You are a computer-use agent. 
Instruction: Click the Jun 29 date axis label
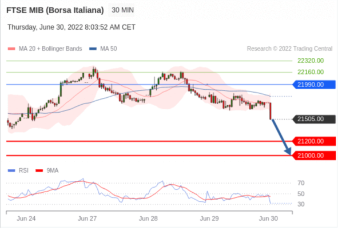click(209, 219)
